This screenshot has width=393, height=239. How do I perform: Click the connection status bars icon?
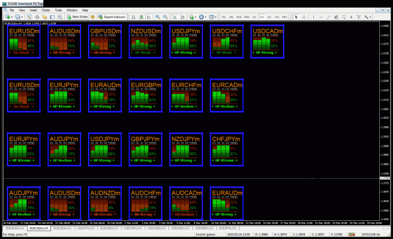click(351, 235)
